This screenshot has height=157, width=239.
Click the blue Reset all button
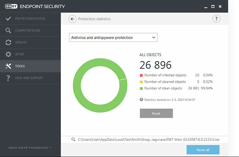click(203, 150)
